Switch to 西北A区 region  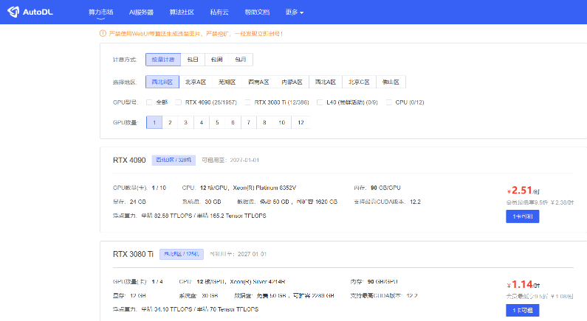326,82
